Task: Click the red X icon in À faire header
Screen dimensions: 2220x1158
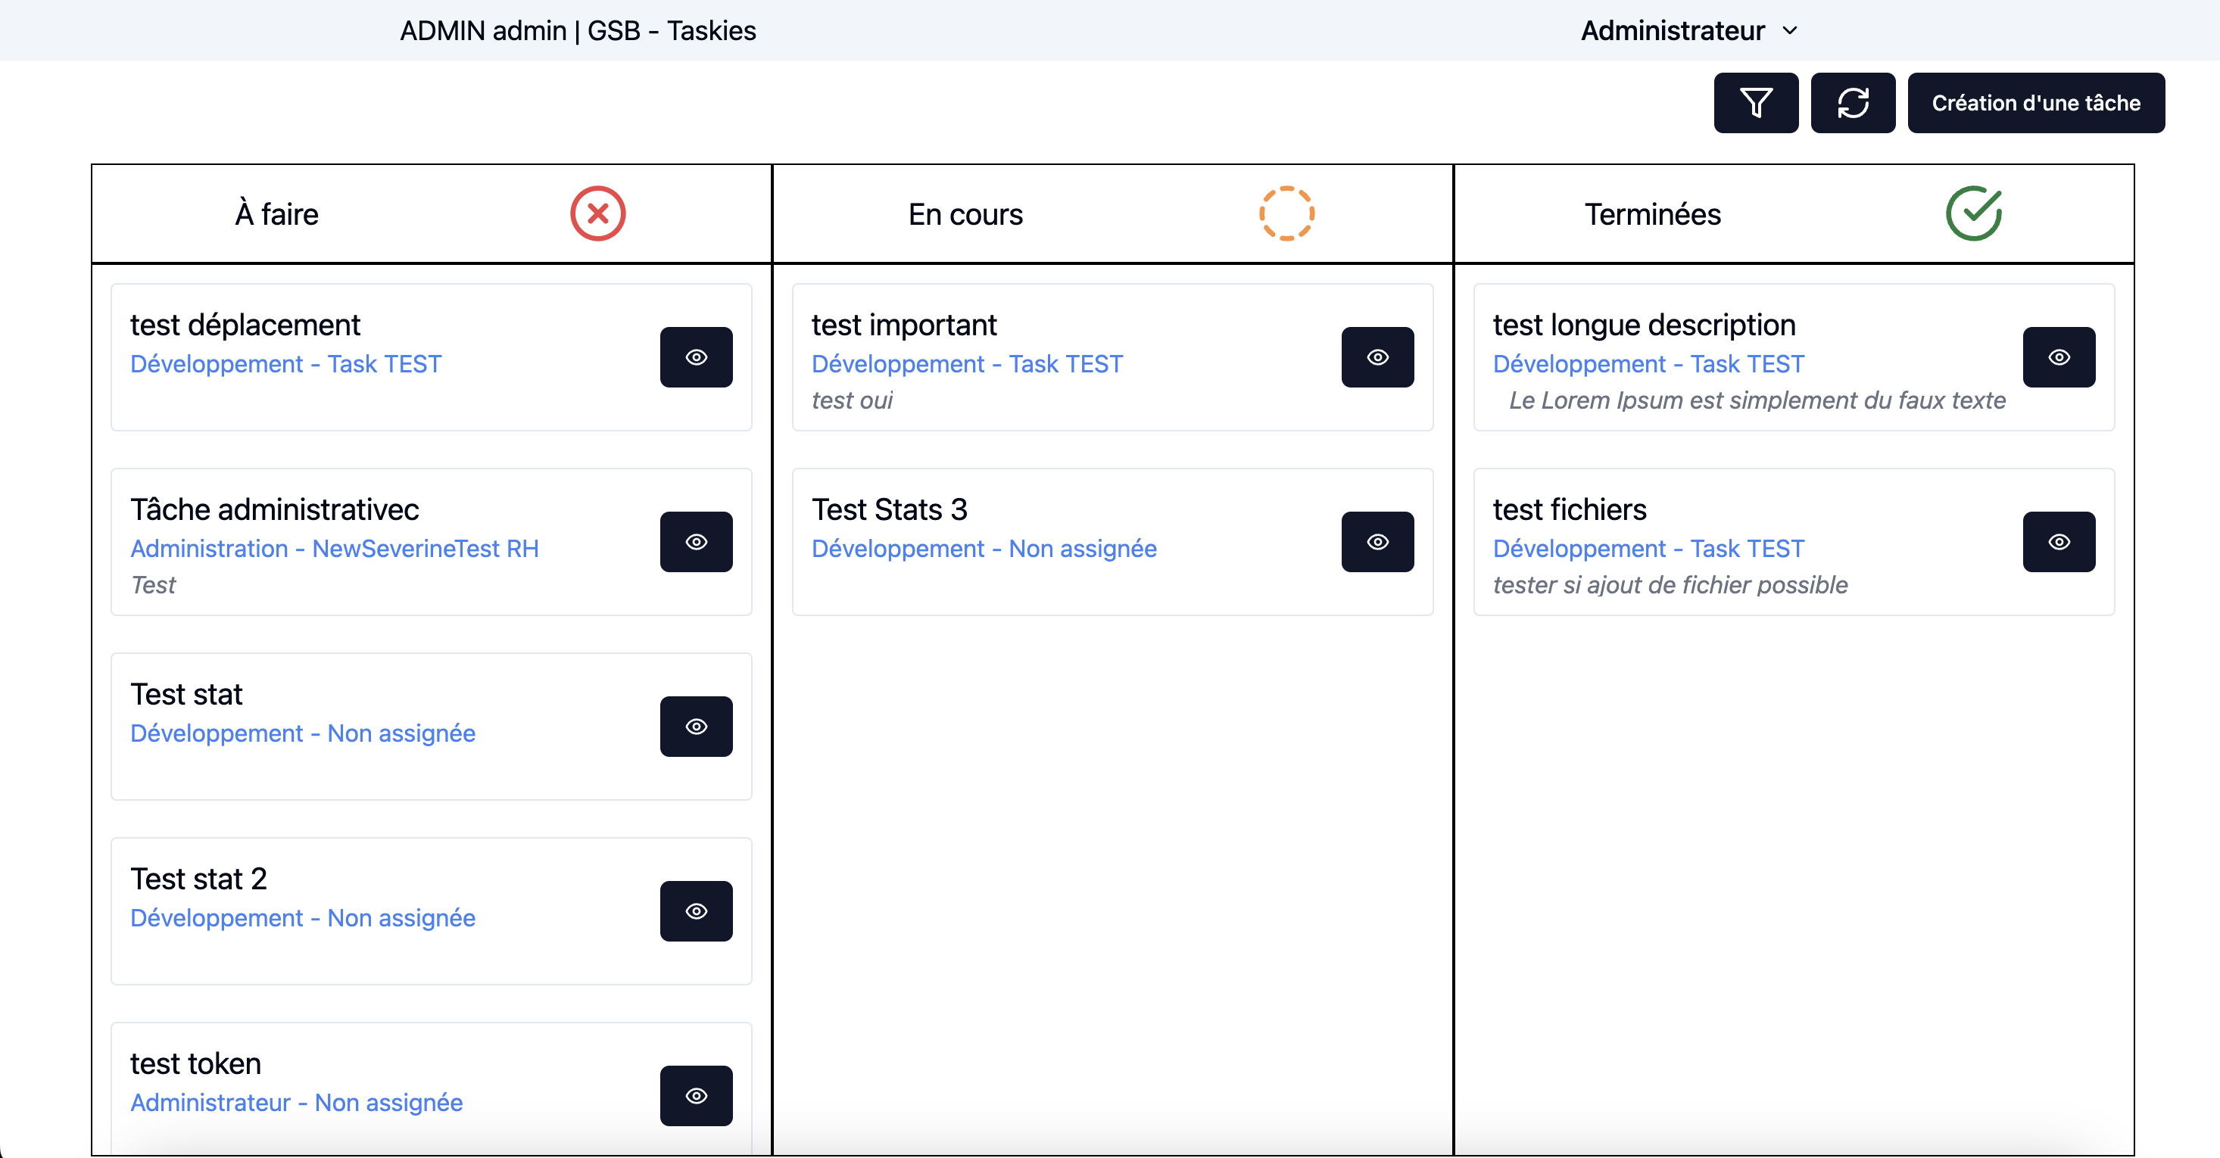Action: click(x=597, y=213)
